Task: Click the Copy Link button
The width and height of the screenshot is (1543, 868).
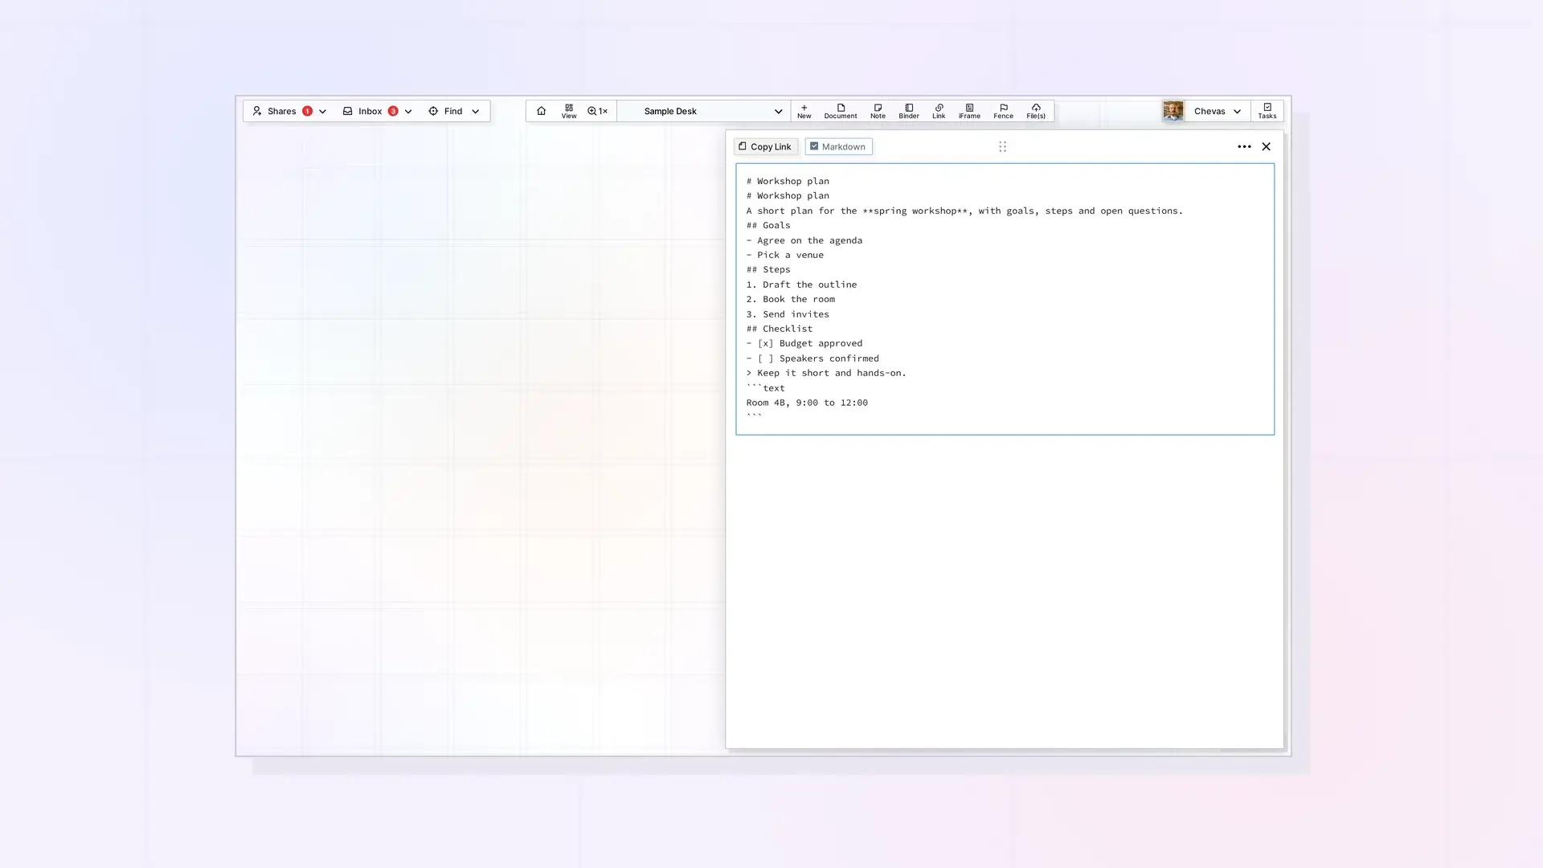Action: (x=765, y=146)
